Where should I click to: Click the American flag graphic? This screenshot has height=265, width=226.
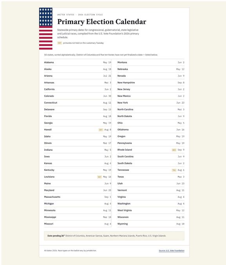point(46,29)
